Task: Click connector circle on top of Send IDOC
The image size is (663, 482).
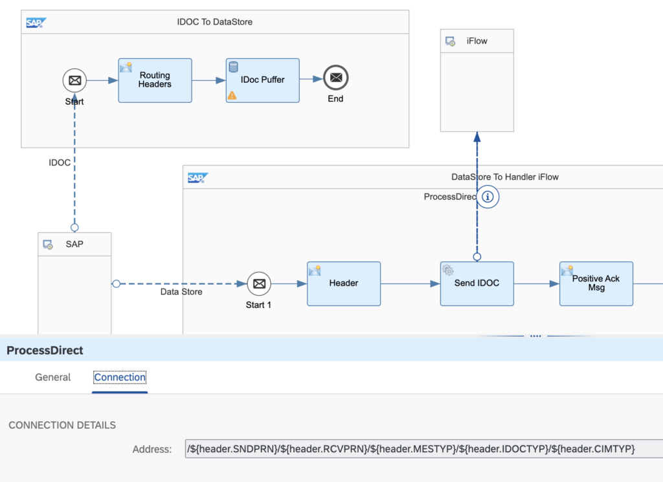Action: (477, 257)
